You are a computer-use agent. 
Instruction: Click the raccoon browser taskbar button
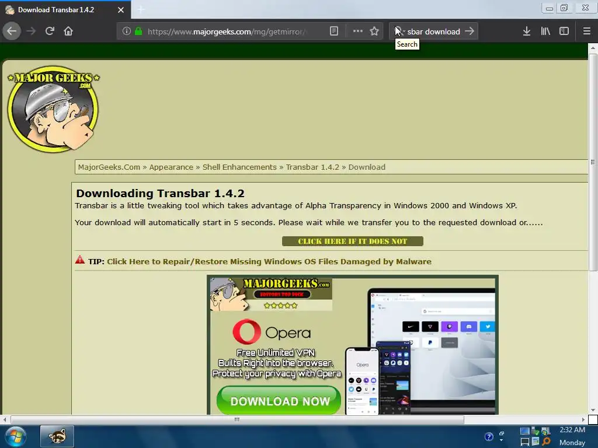57,436
